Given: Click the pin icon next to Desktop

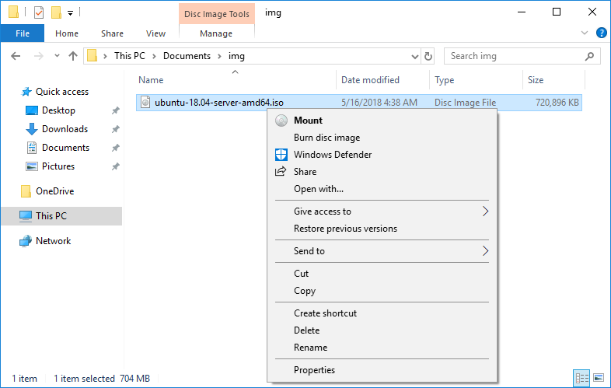Looking at the screenshot, I should click(x=115, y=110).
